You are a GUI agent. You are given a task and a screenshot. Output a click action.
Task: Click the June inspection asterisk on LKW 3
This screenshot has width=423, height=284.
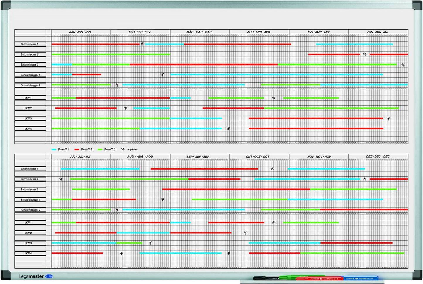click(x=388, y=118)
